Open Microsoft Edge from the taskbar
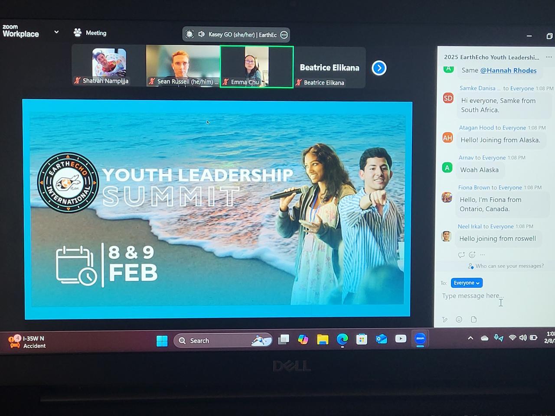The image size is (555, 416). (342, 339)
